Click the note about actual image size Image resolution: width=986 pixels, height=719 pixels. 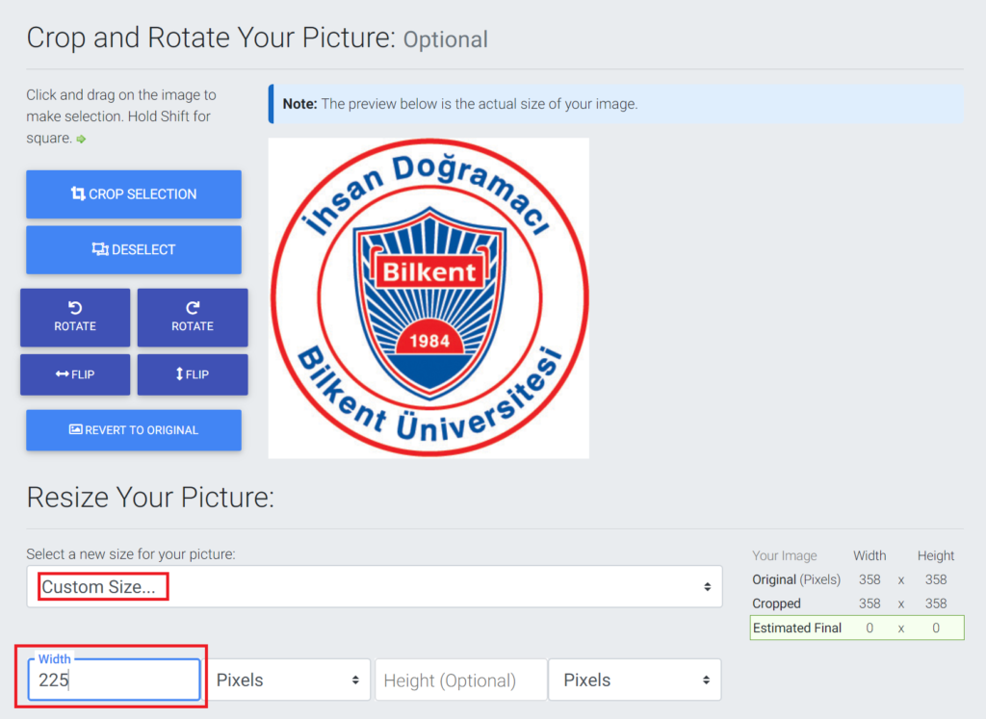[616, 104]
